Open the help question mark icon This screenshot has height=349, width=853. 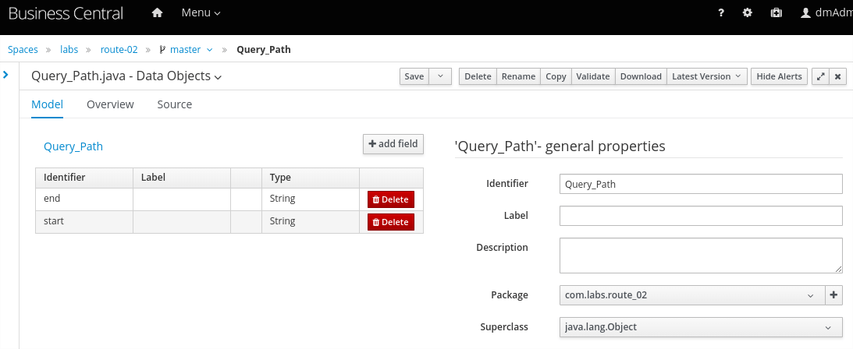[x=720, y=13]
